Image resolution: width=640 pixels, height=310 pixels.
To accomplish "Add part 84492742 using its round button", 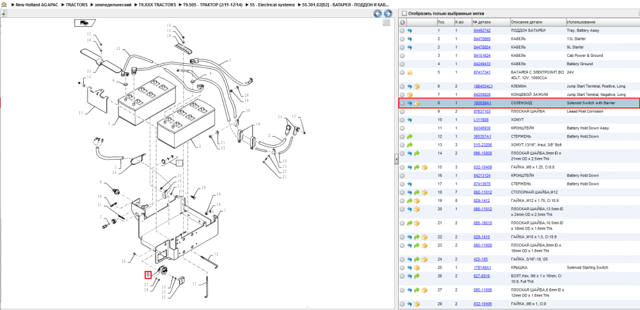I will pyautogui.click(x=402, y=31).
